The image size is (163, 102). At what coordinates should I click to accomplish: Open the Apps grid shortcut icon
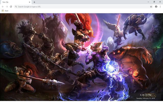click(3, 11)
